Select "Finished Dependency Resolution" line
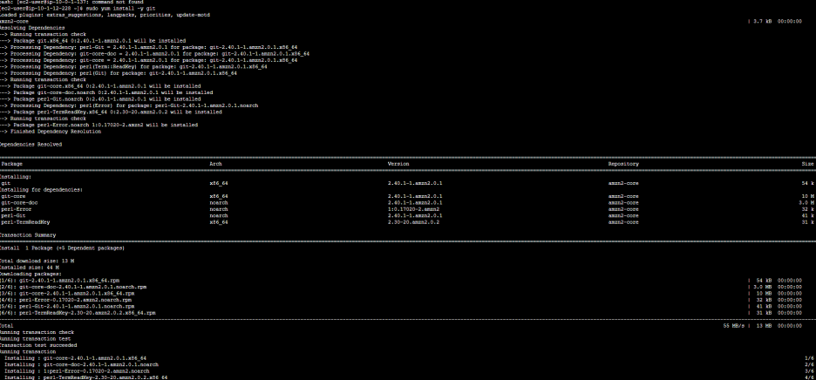Screen dimensions: 816x380 pos(51,132)
